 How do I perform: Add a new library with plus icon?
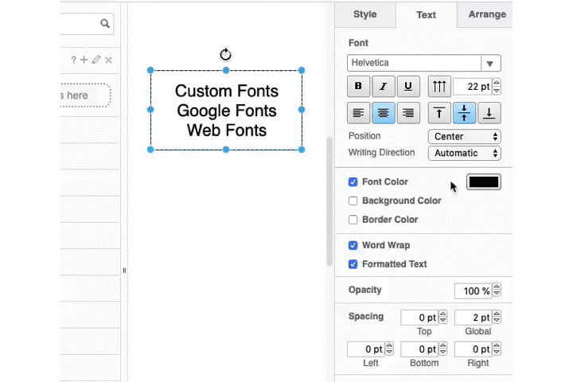pos(84,60)
